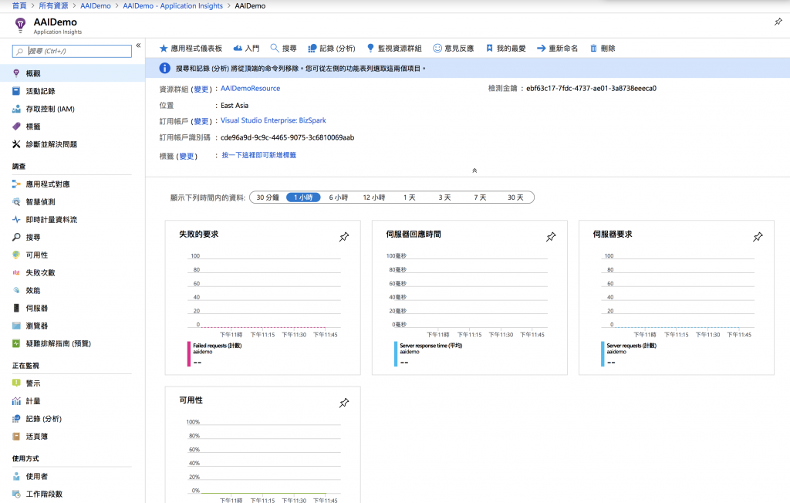Click the Server requests legend swatch
Image resolution: width=790 pixels, height=503 pixels.
click(603, 354)
